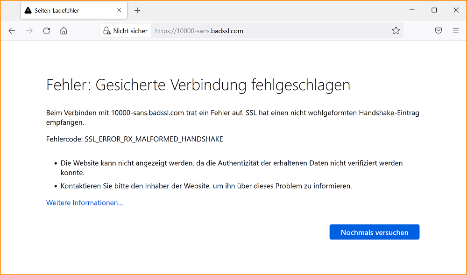467x275 pixels.
Task: Go back to the previous page
Action: pyautogui.click(x=12, y=31)
